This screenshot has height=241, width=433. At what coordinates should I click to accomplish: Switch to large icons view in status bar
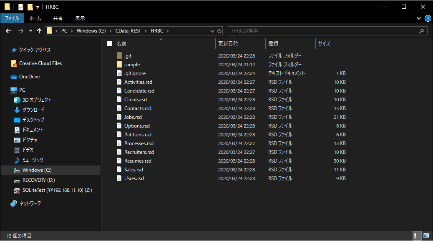click(426, 236)
